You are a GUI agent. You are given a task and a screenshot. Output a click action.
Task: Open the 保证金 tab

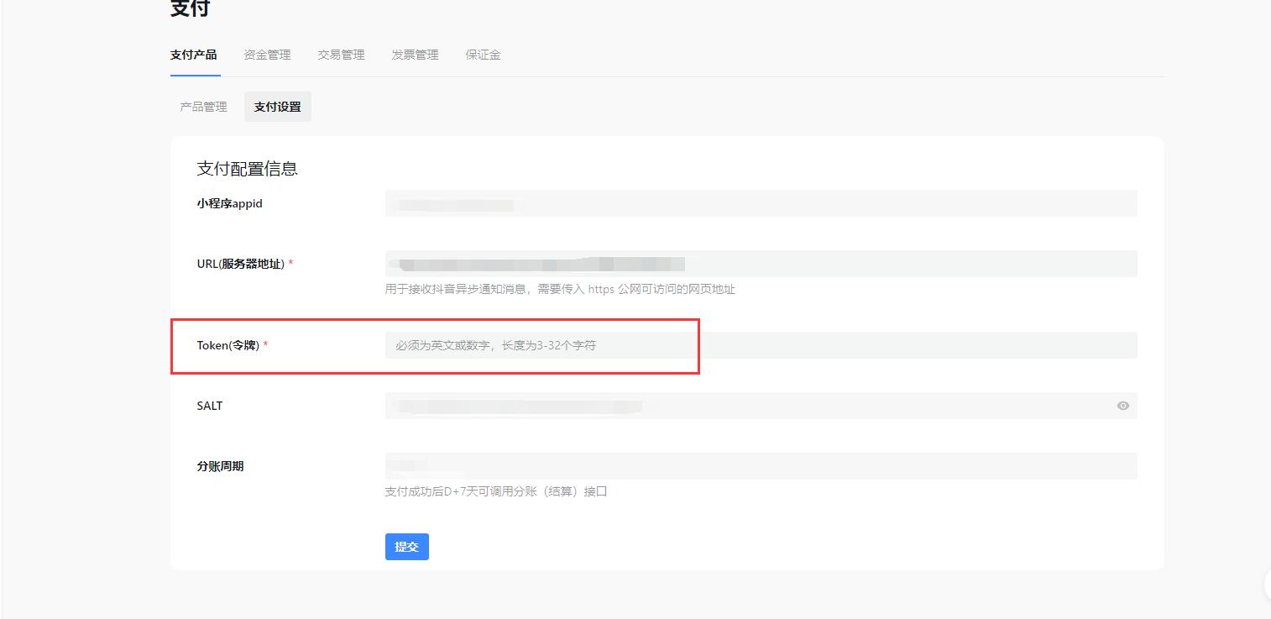tap(483, 55)
